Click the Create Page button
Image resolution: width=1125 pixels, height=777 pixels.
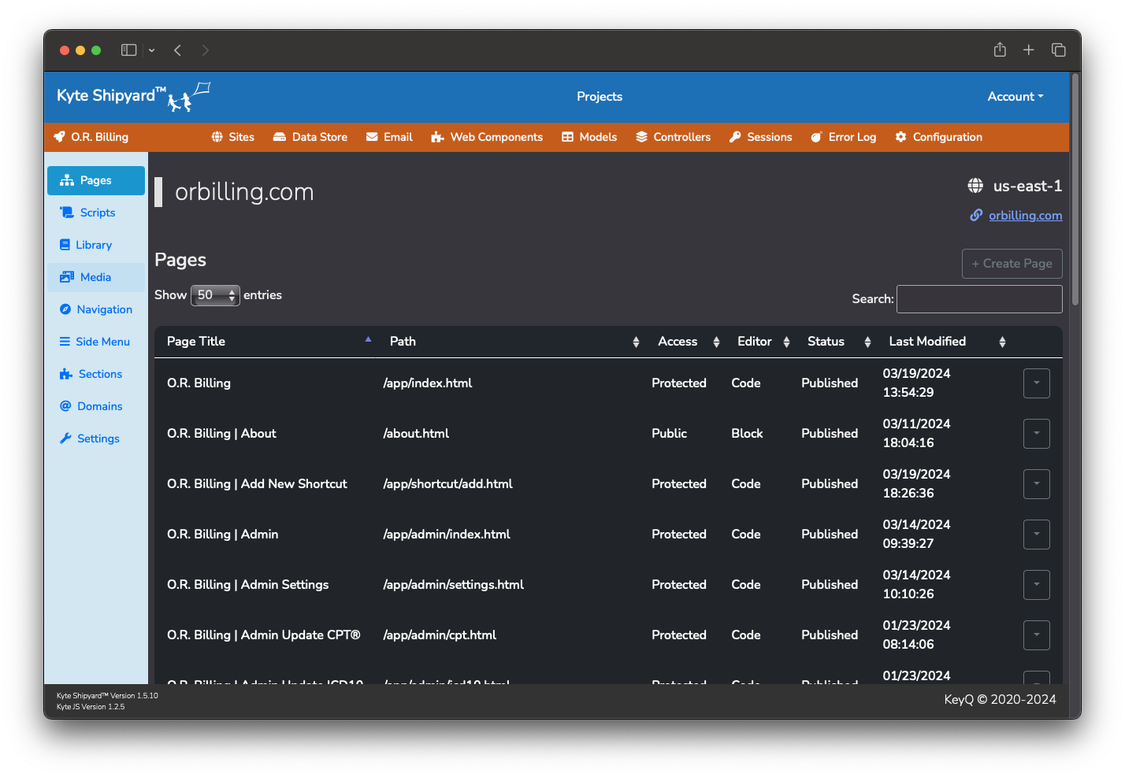1012,264
